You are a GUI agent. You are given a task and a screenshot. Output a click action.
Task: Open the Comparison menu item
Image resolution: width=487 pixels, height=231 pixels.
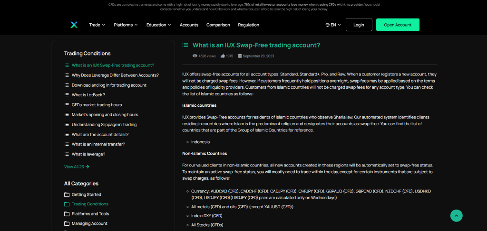click(218, 25)
